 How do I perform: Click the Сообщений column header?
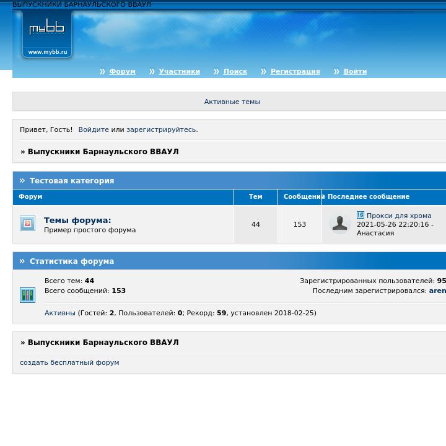(303, 196)
